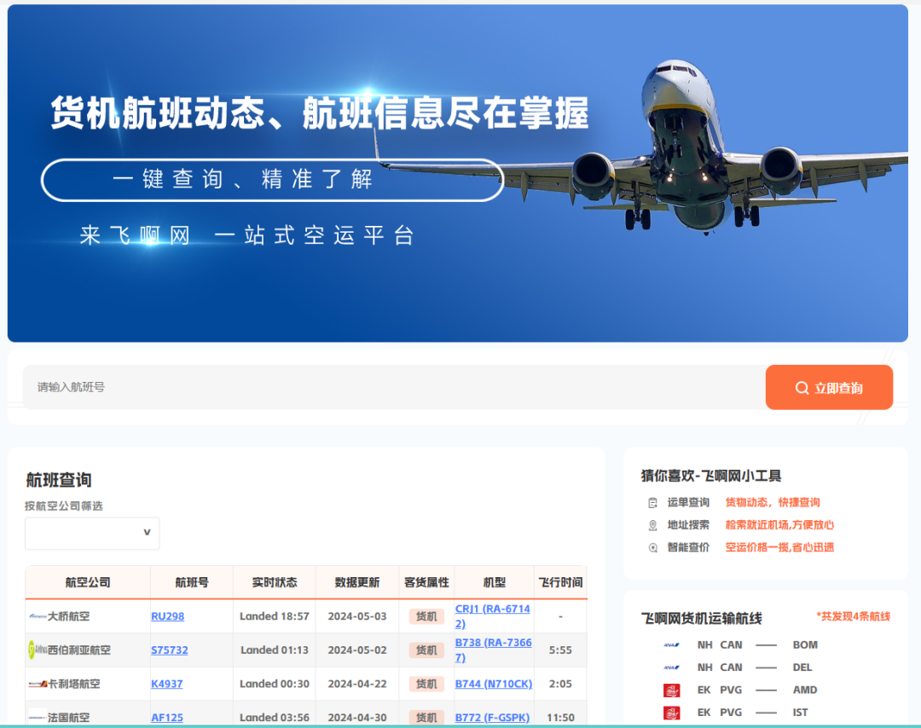Open flight K4937 link
This screenshot has width=921, height=728.
167,684
